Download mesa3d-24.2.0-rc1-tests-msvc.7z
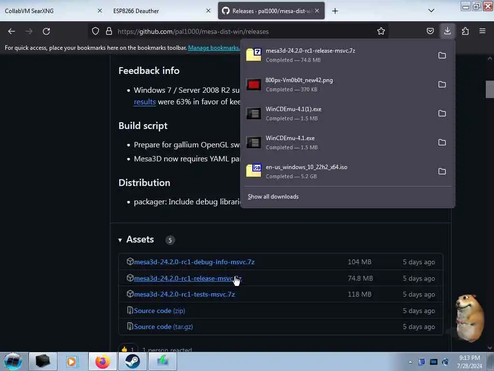The image size is (494, 371). (184, 294)
